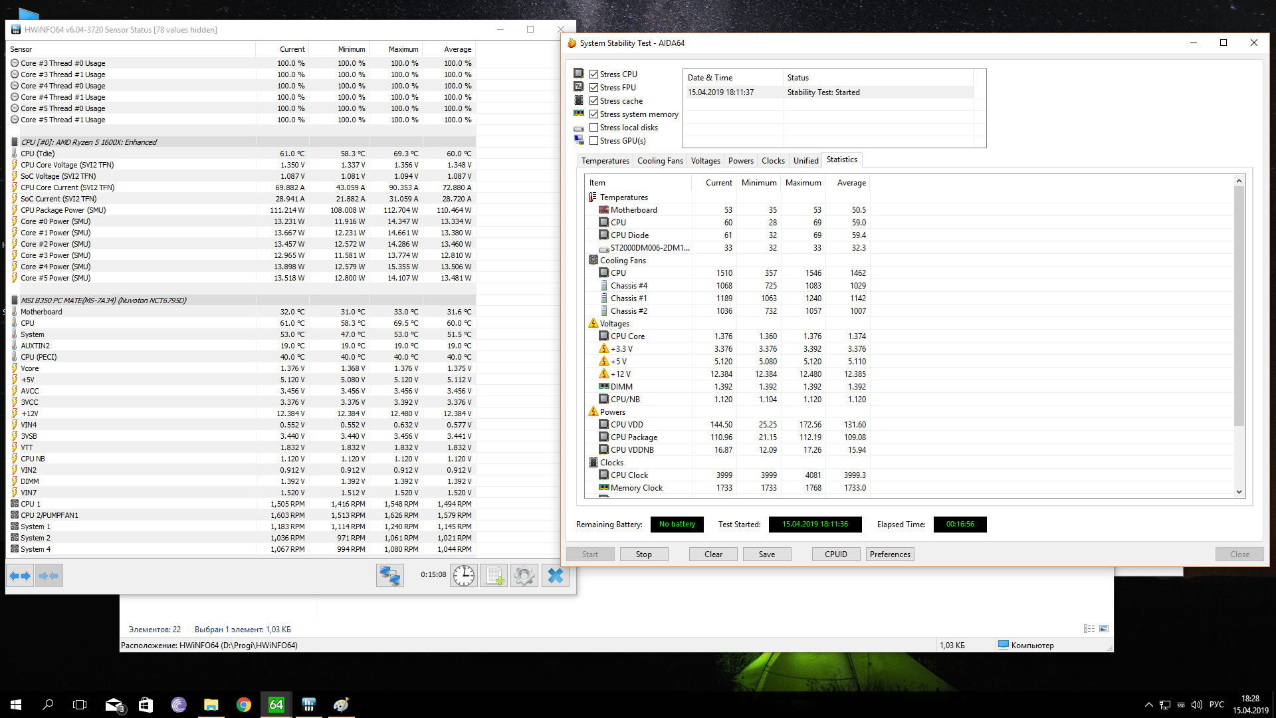The image size is (1276, 718).
Task: Click the CPUID button
Action: 835,554
